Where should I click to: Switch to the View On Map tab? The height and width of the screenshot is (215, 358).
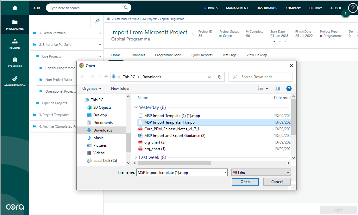pos(257,55)
